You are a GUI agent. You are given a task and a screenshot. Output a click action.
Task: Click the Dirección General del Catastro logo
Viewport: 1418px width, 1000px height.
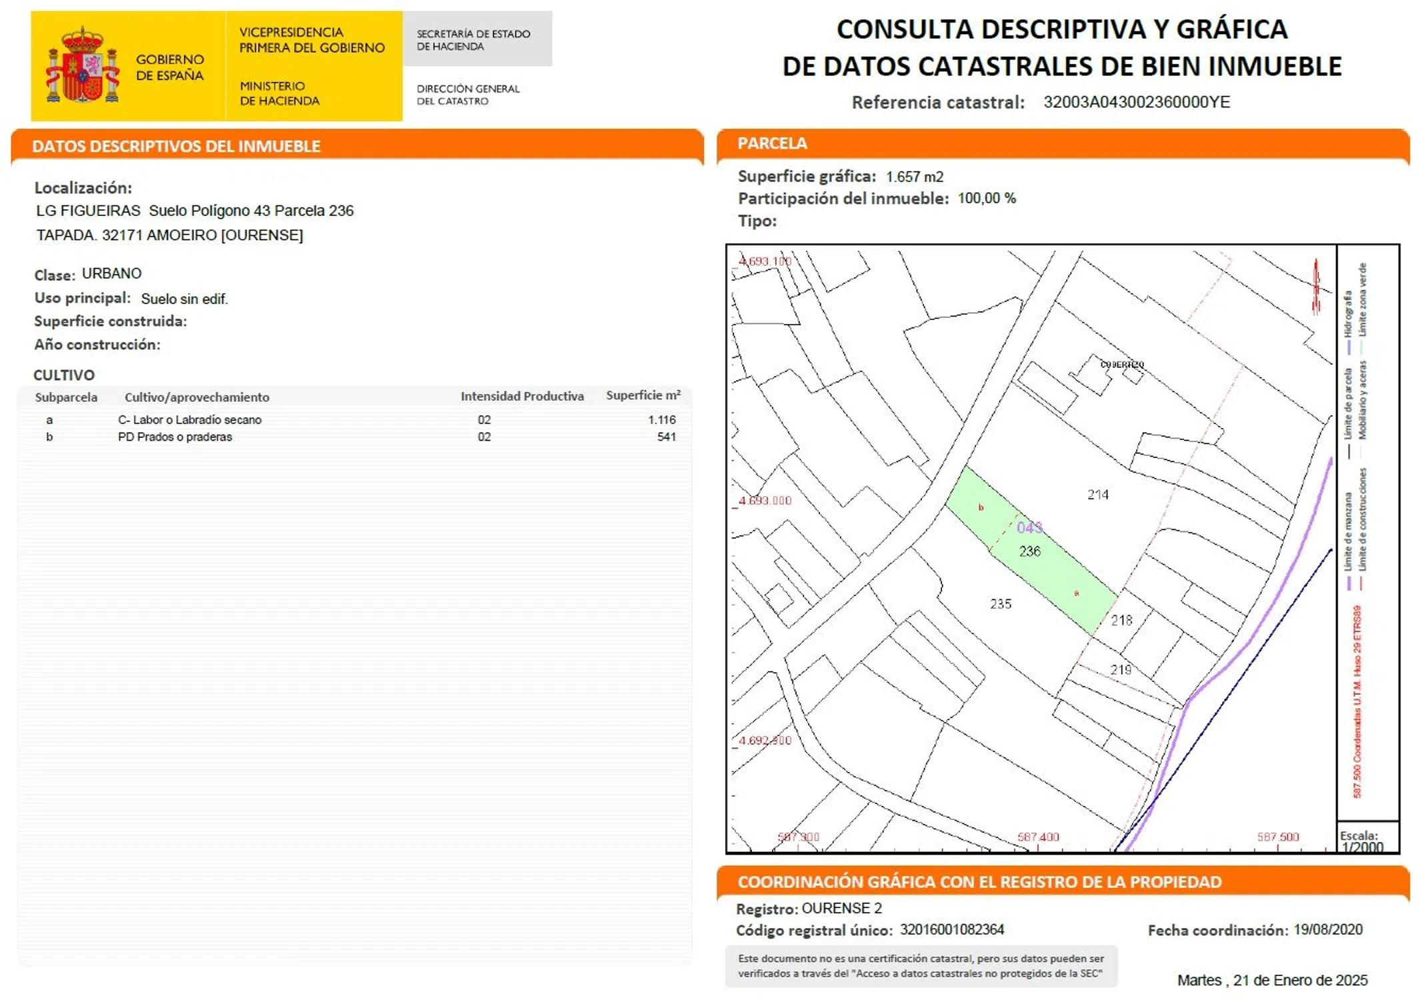pos(468,95)
